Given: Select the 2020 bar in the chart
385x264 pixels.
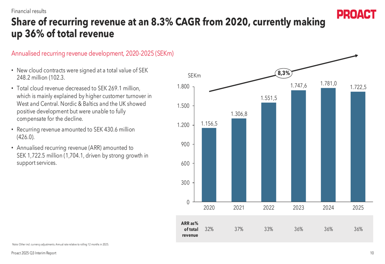Looking at the screenshot, I should 209,165.
